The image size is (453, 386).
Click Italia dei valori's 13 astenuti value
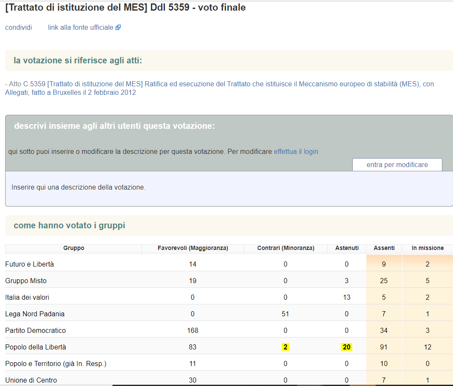coord(347,297)
